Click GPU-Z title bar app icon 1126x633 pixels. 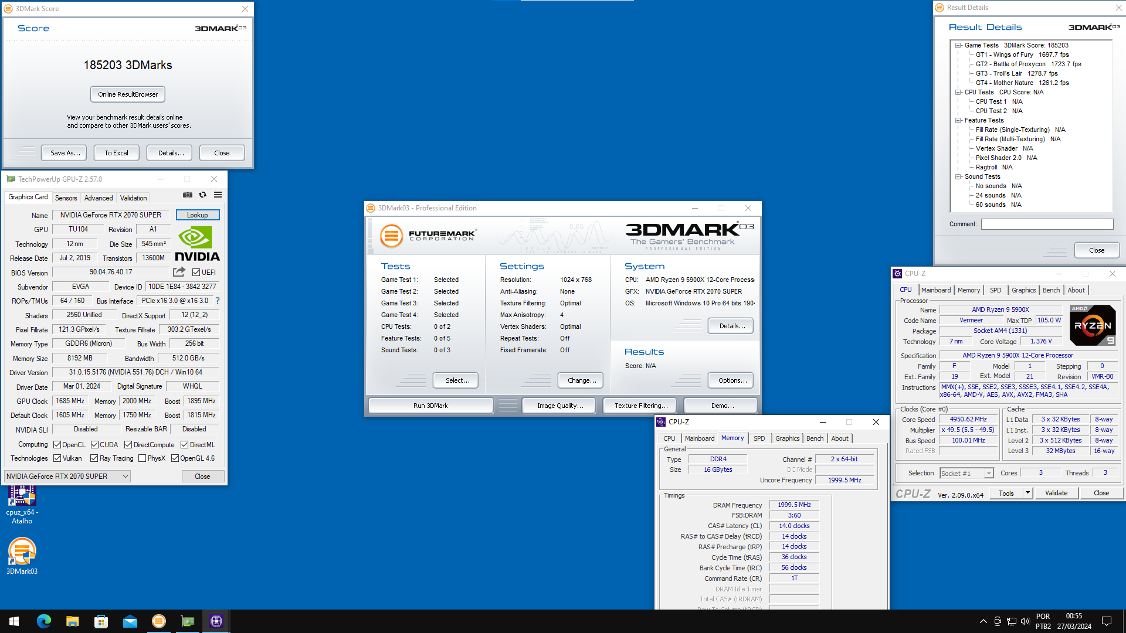point(11,179)
